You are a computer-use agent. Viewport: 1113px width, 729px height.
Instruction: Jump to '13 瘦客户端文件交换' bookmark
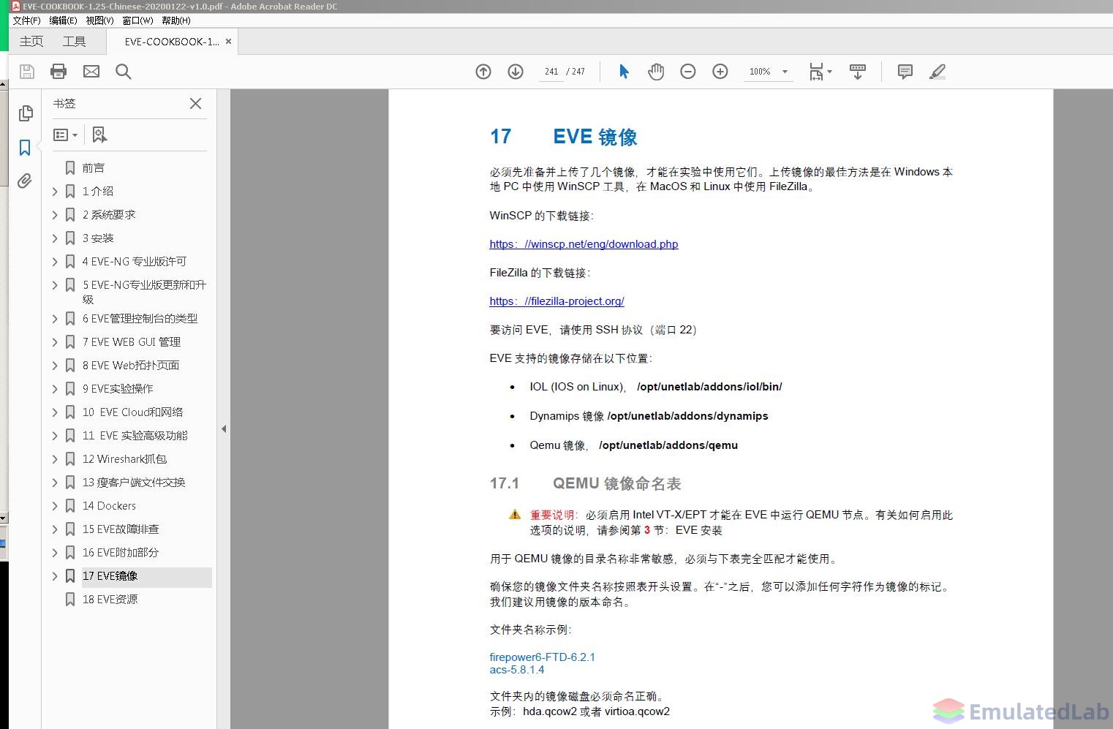pyautogui.click(x=134, y=483)
